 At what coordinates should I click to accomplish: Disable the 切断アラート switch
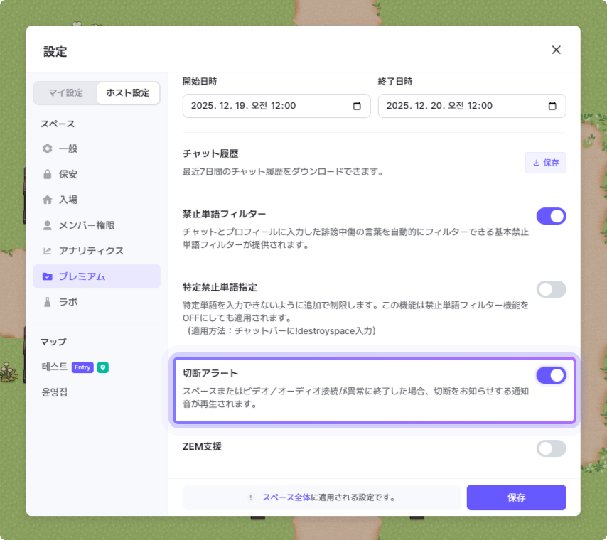(x=551, y=375)
